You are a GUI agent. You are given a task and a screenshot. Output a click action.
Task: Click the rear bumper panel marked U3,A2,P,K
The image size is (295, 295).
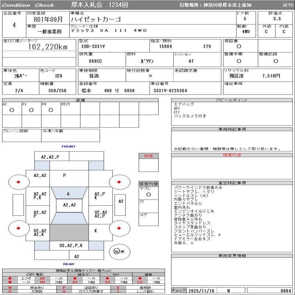click(71, 245)
